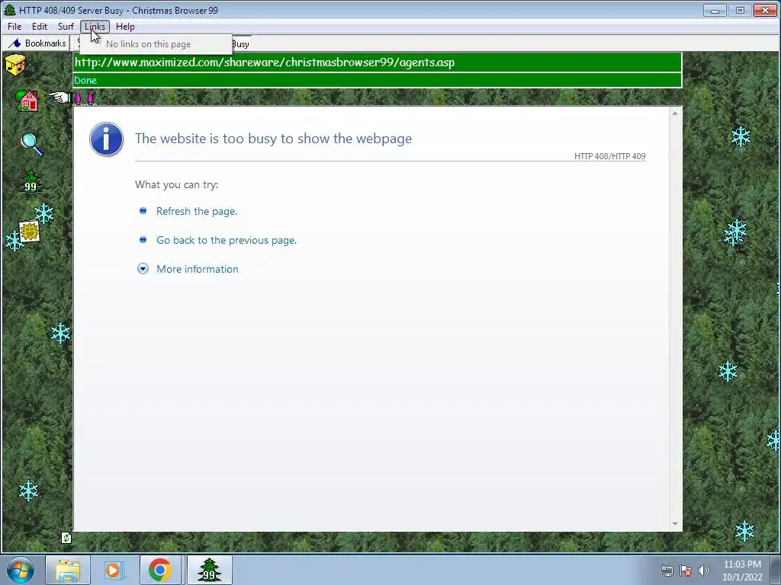
Task: Click the network tray icon
Action: coord(667,571)
